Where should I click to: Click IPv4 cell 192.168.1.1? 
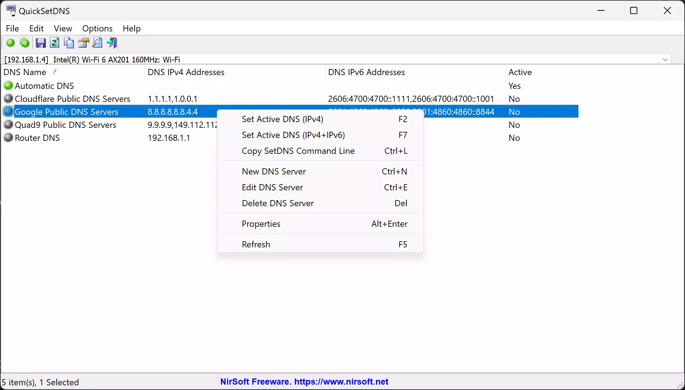tap(169, 138)
